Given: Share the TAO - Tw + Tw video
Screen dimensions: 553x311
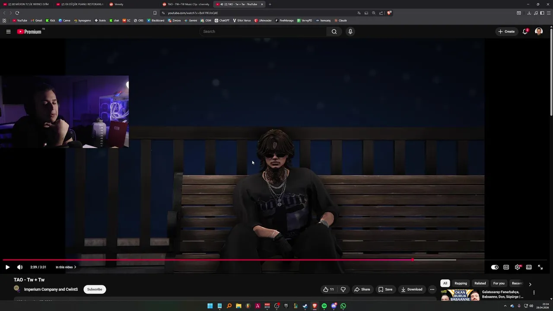Looking at the screenshot, I should [x=362, y=289].
